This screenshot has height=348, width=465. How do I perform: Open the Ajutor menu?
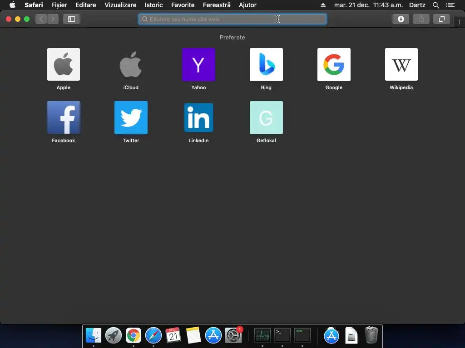pyautogui.click(x=247, y=5)
